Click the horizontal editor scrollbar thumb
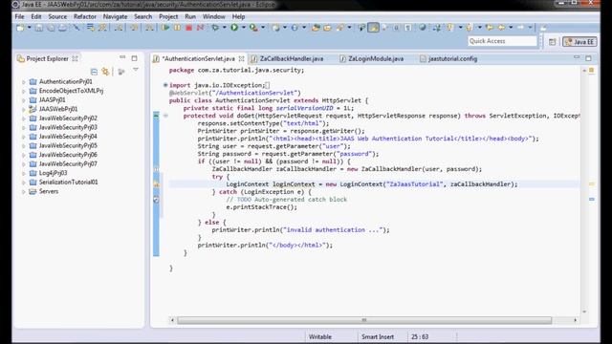Screen dimensions: 612x344 [x=364, y=320]
